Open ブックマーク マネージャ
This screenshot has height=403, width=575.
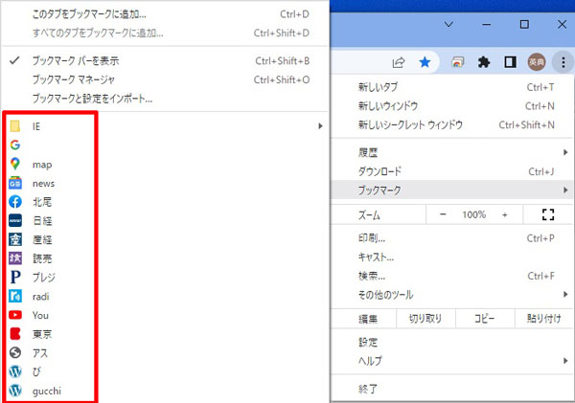pos(164,79)
